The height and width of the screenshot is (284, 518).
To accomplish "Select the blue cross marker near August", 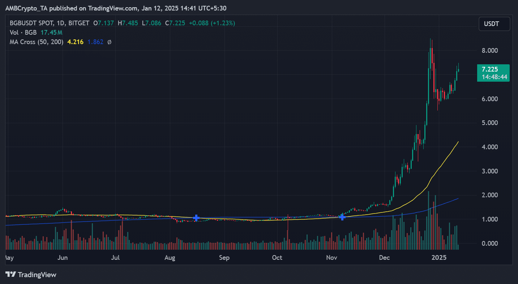I will pos(196,218).
